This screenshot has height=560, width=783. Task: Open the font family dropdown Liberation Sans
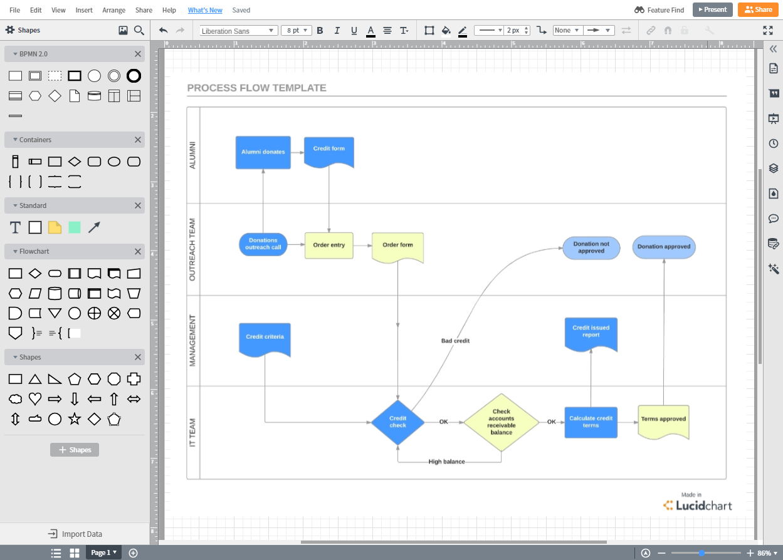point(238,31)
